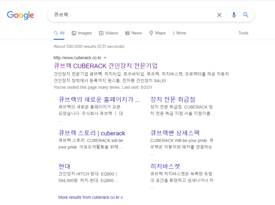
Task: Switch to the All results tab
Action: 59,33
